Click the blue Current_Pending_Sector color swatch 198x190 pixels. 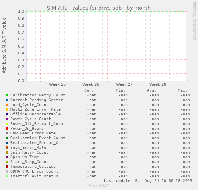7,100
